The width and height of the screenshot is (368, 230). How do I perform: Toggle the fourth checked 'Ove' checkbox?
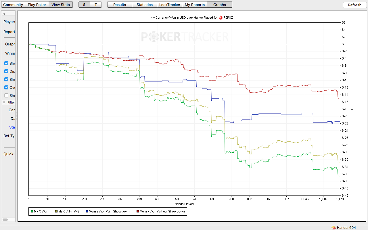click(6, 87)
